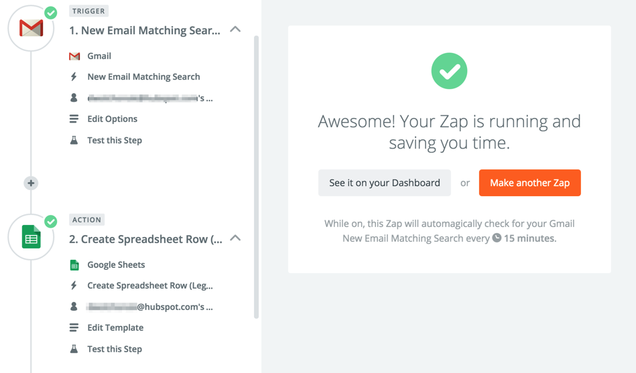Image resolution: width=636 pixels, height=373 pixels.
Task: Open Edit Options in trigger step
Action: pos(112,119)
